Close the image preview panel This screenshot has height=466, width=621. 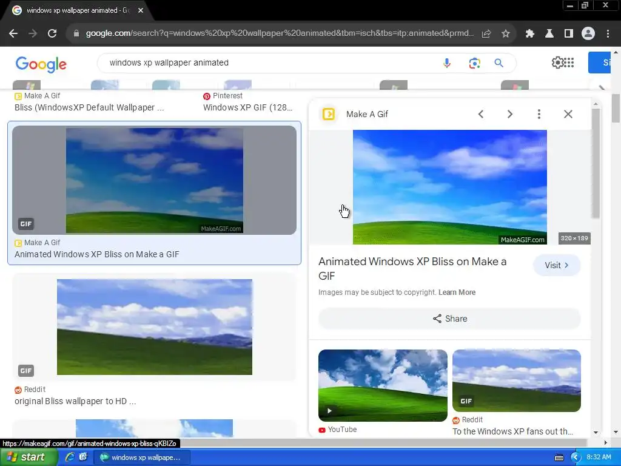coord(568,114)
